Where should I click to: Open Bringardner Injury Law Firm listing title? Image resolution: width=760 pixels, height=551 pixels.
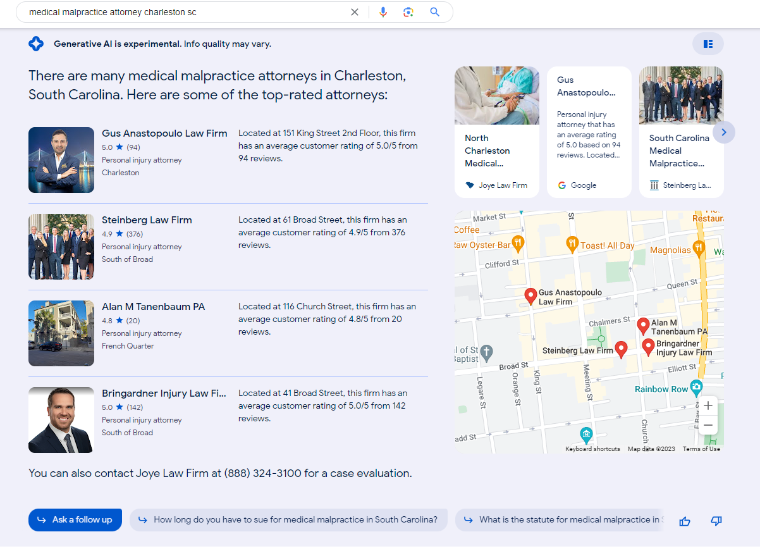click(x=164, y=393)
